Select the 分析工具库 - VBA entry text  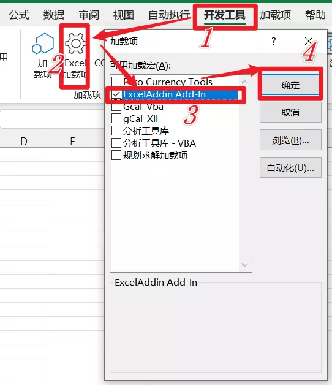(159, 143)
